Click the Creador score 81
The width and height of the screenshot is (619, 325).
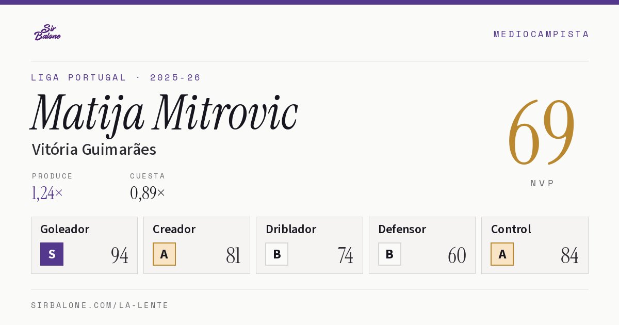point(233,255)
